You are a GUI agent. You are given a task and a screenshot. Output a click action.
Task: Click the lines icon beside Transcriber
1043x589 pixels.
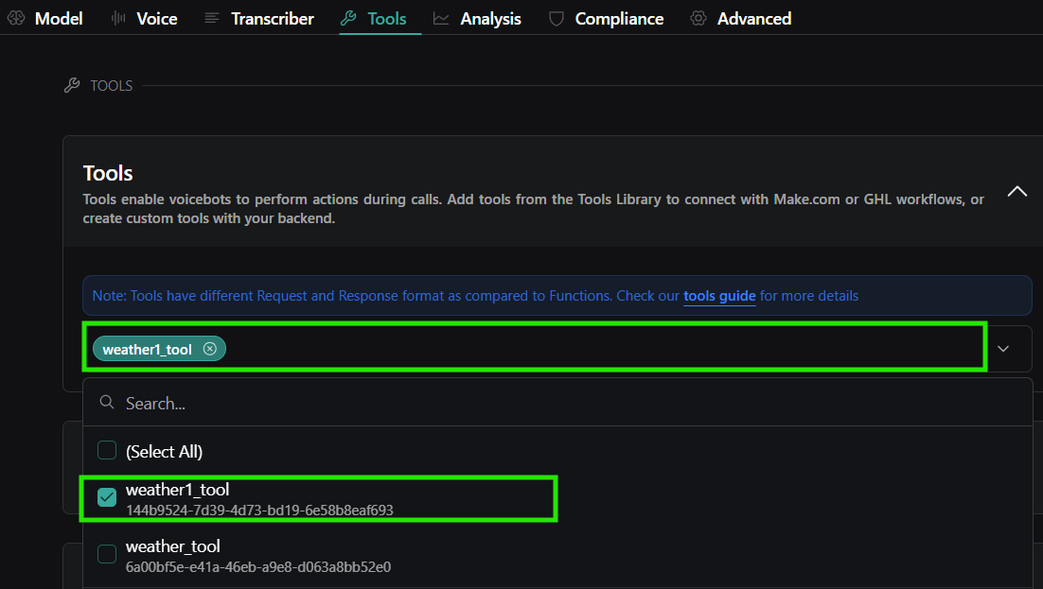(x=212, y=19)
